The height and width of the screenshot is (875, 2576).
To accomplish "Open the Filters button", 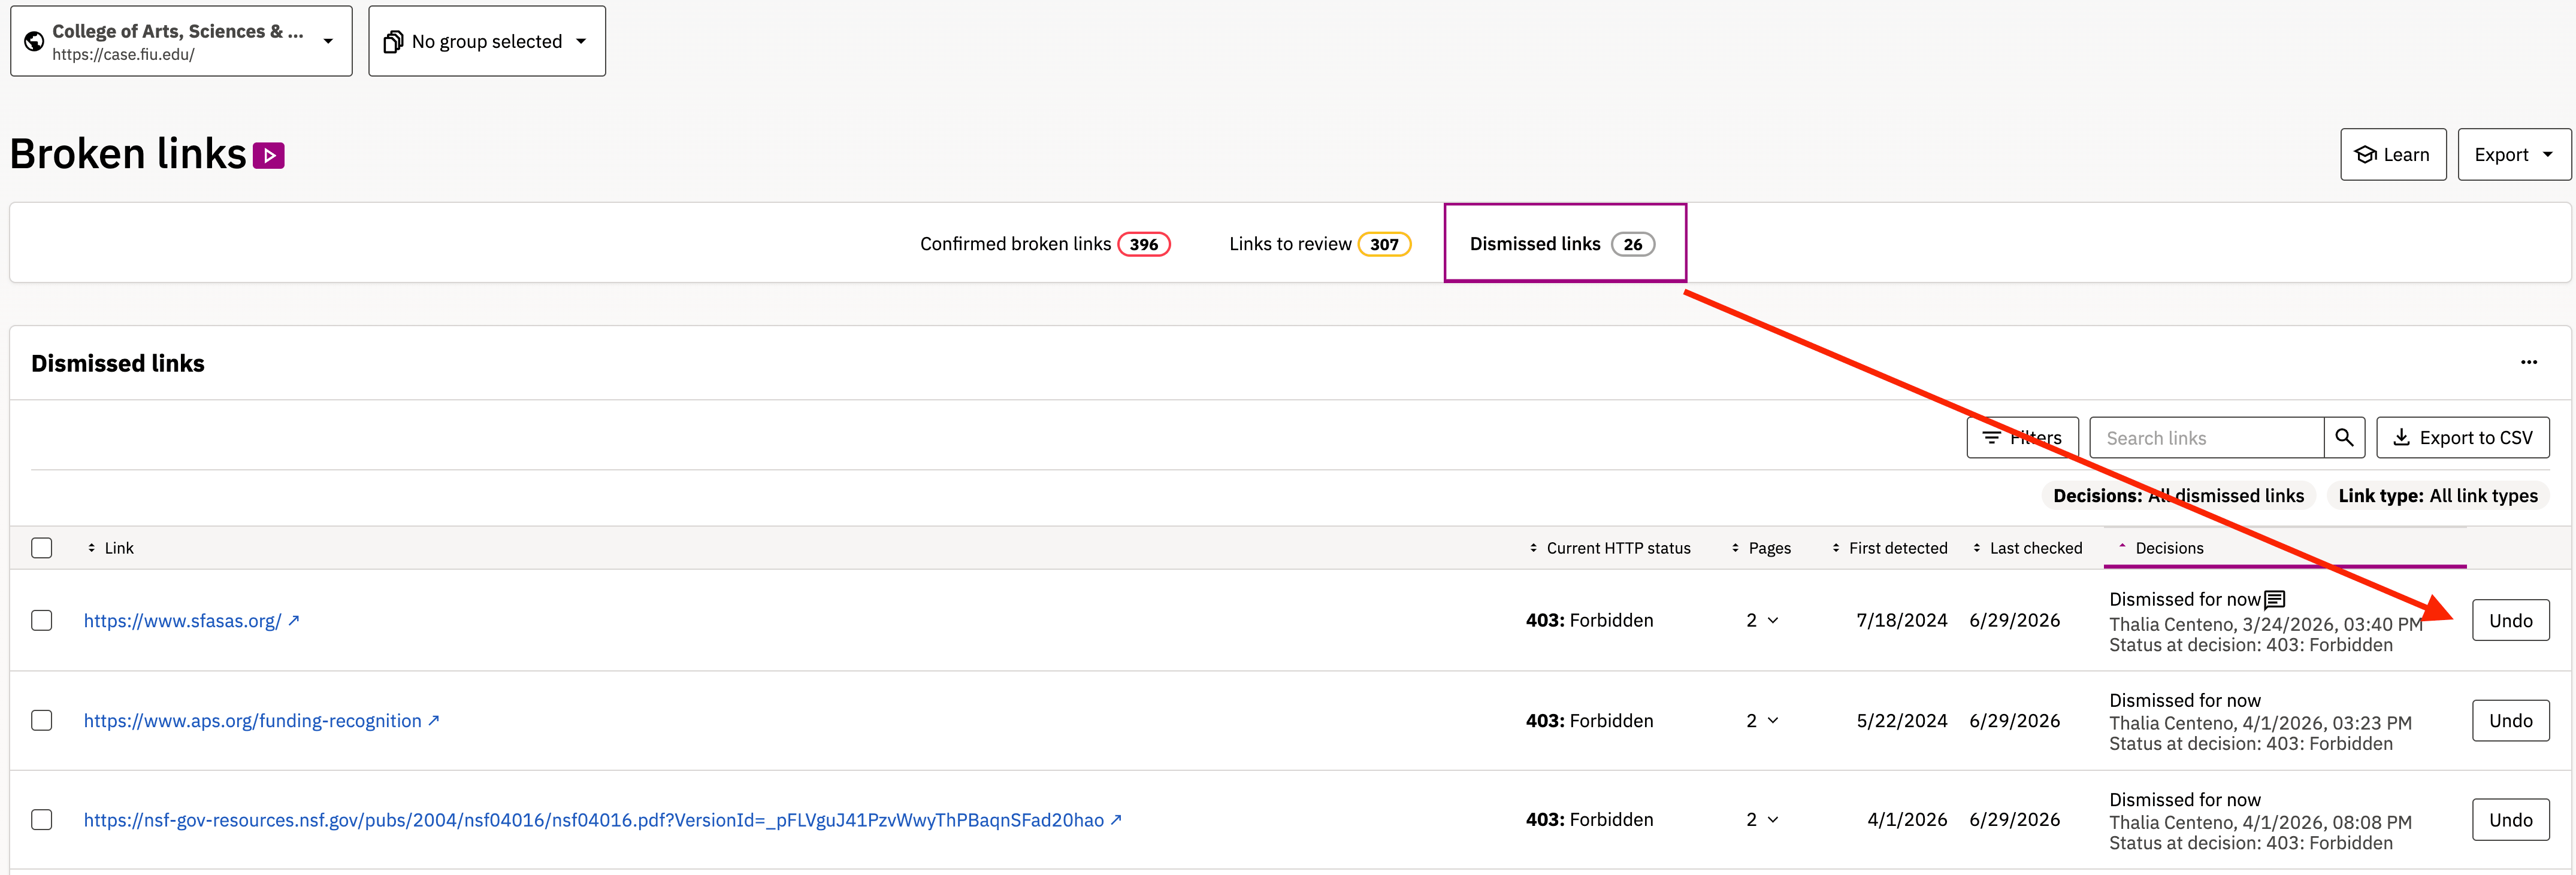I will (x=2022, y=437).
